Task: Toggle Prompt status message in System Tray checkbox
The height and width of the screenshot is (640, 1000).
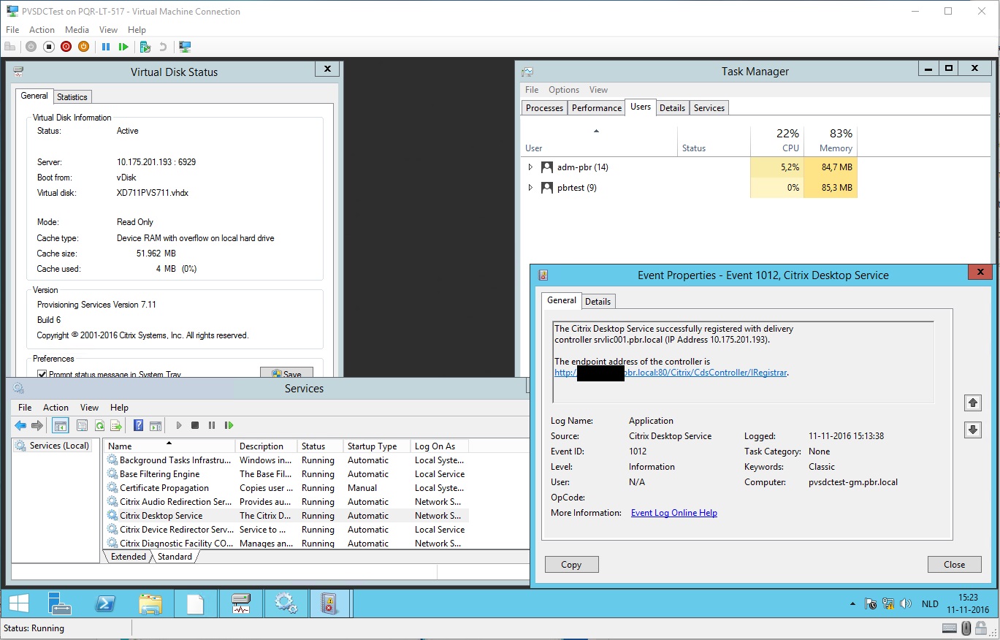Action: [42, 374]
